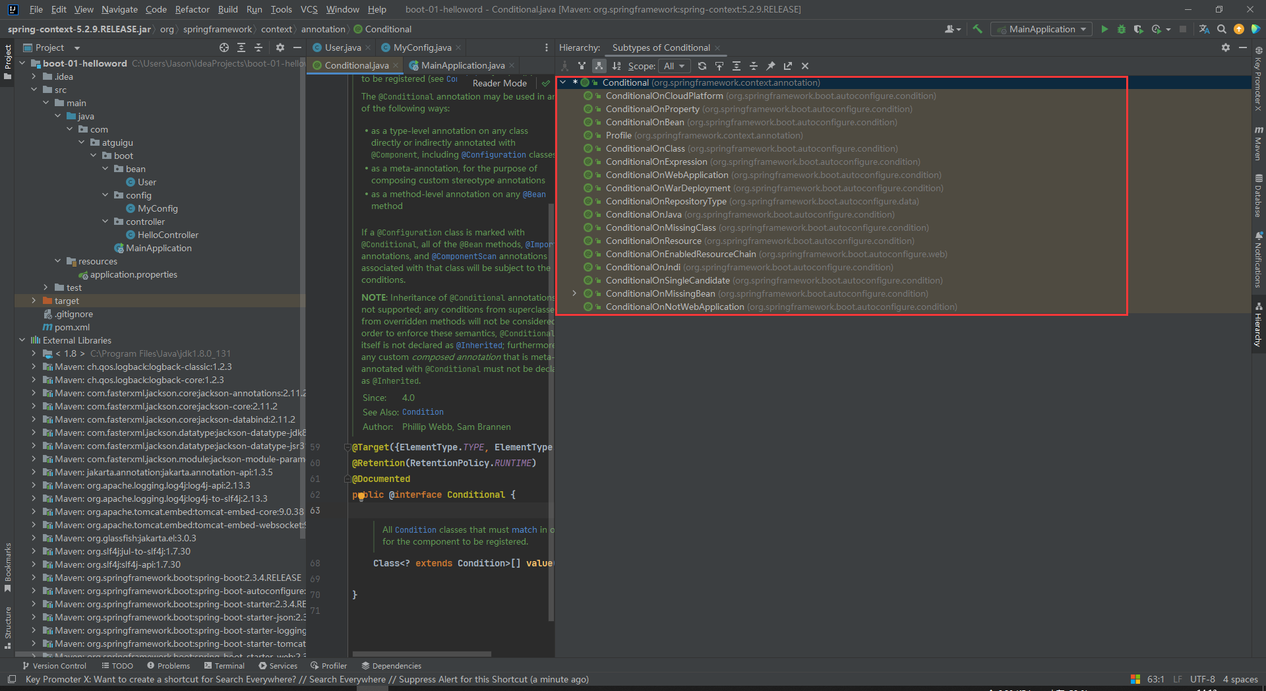Open the Refactor menu
Viewport: 1266px width, 691px height.
[192, 9]
